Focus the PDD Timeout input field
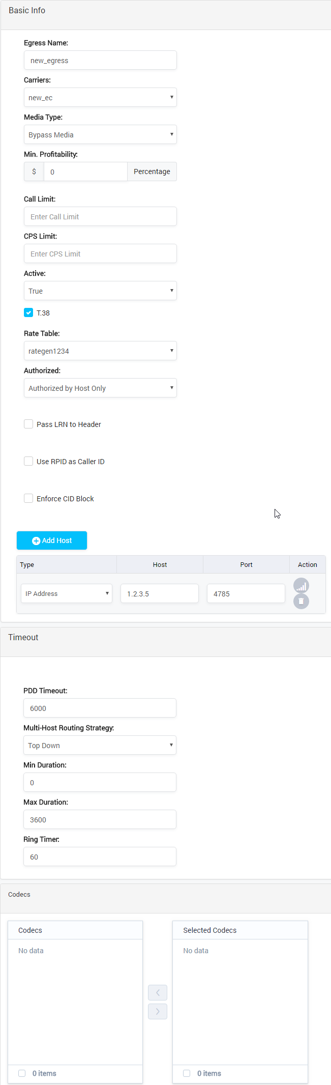331x1085 pixels. coord(100,708)
